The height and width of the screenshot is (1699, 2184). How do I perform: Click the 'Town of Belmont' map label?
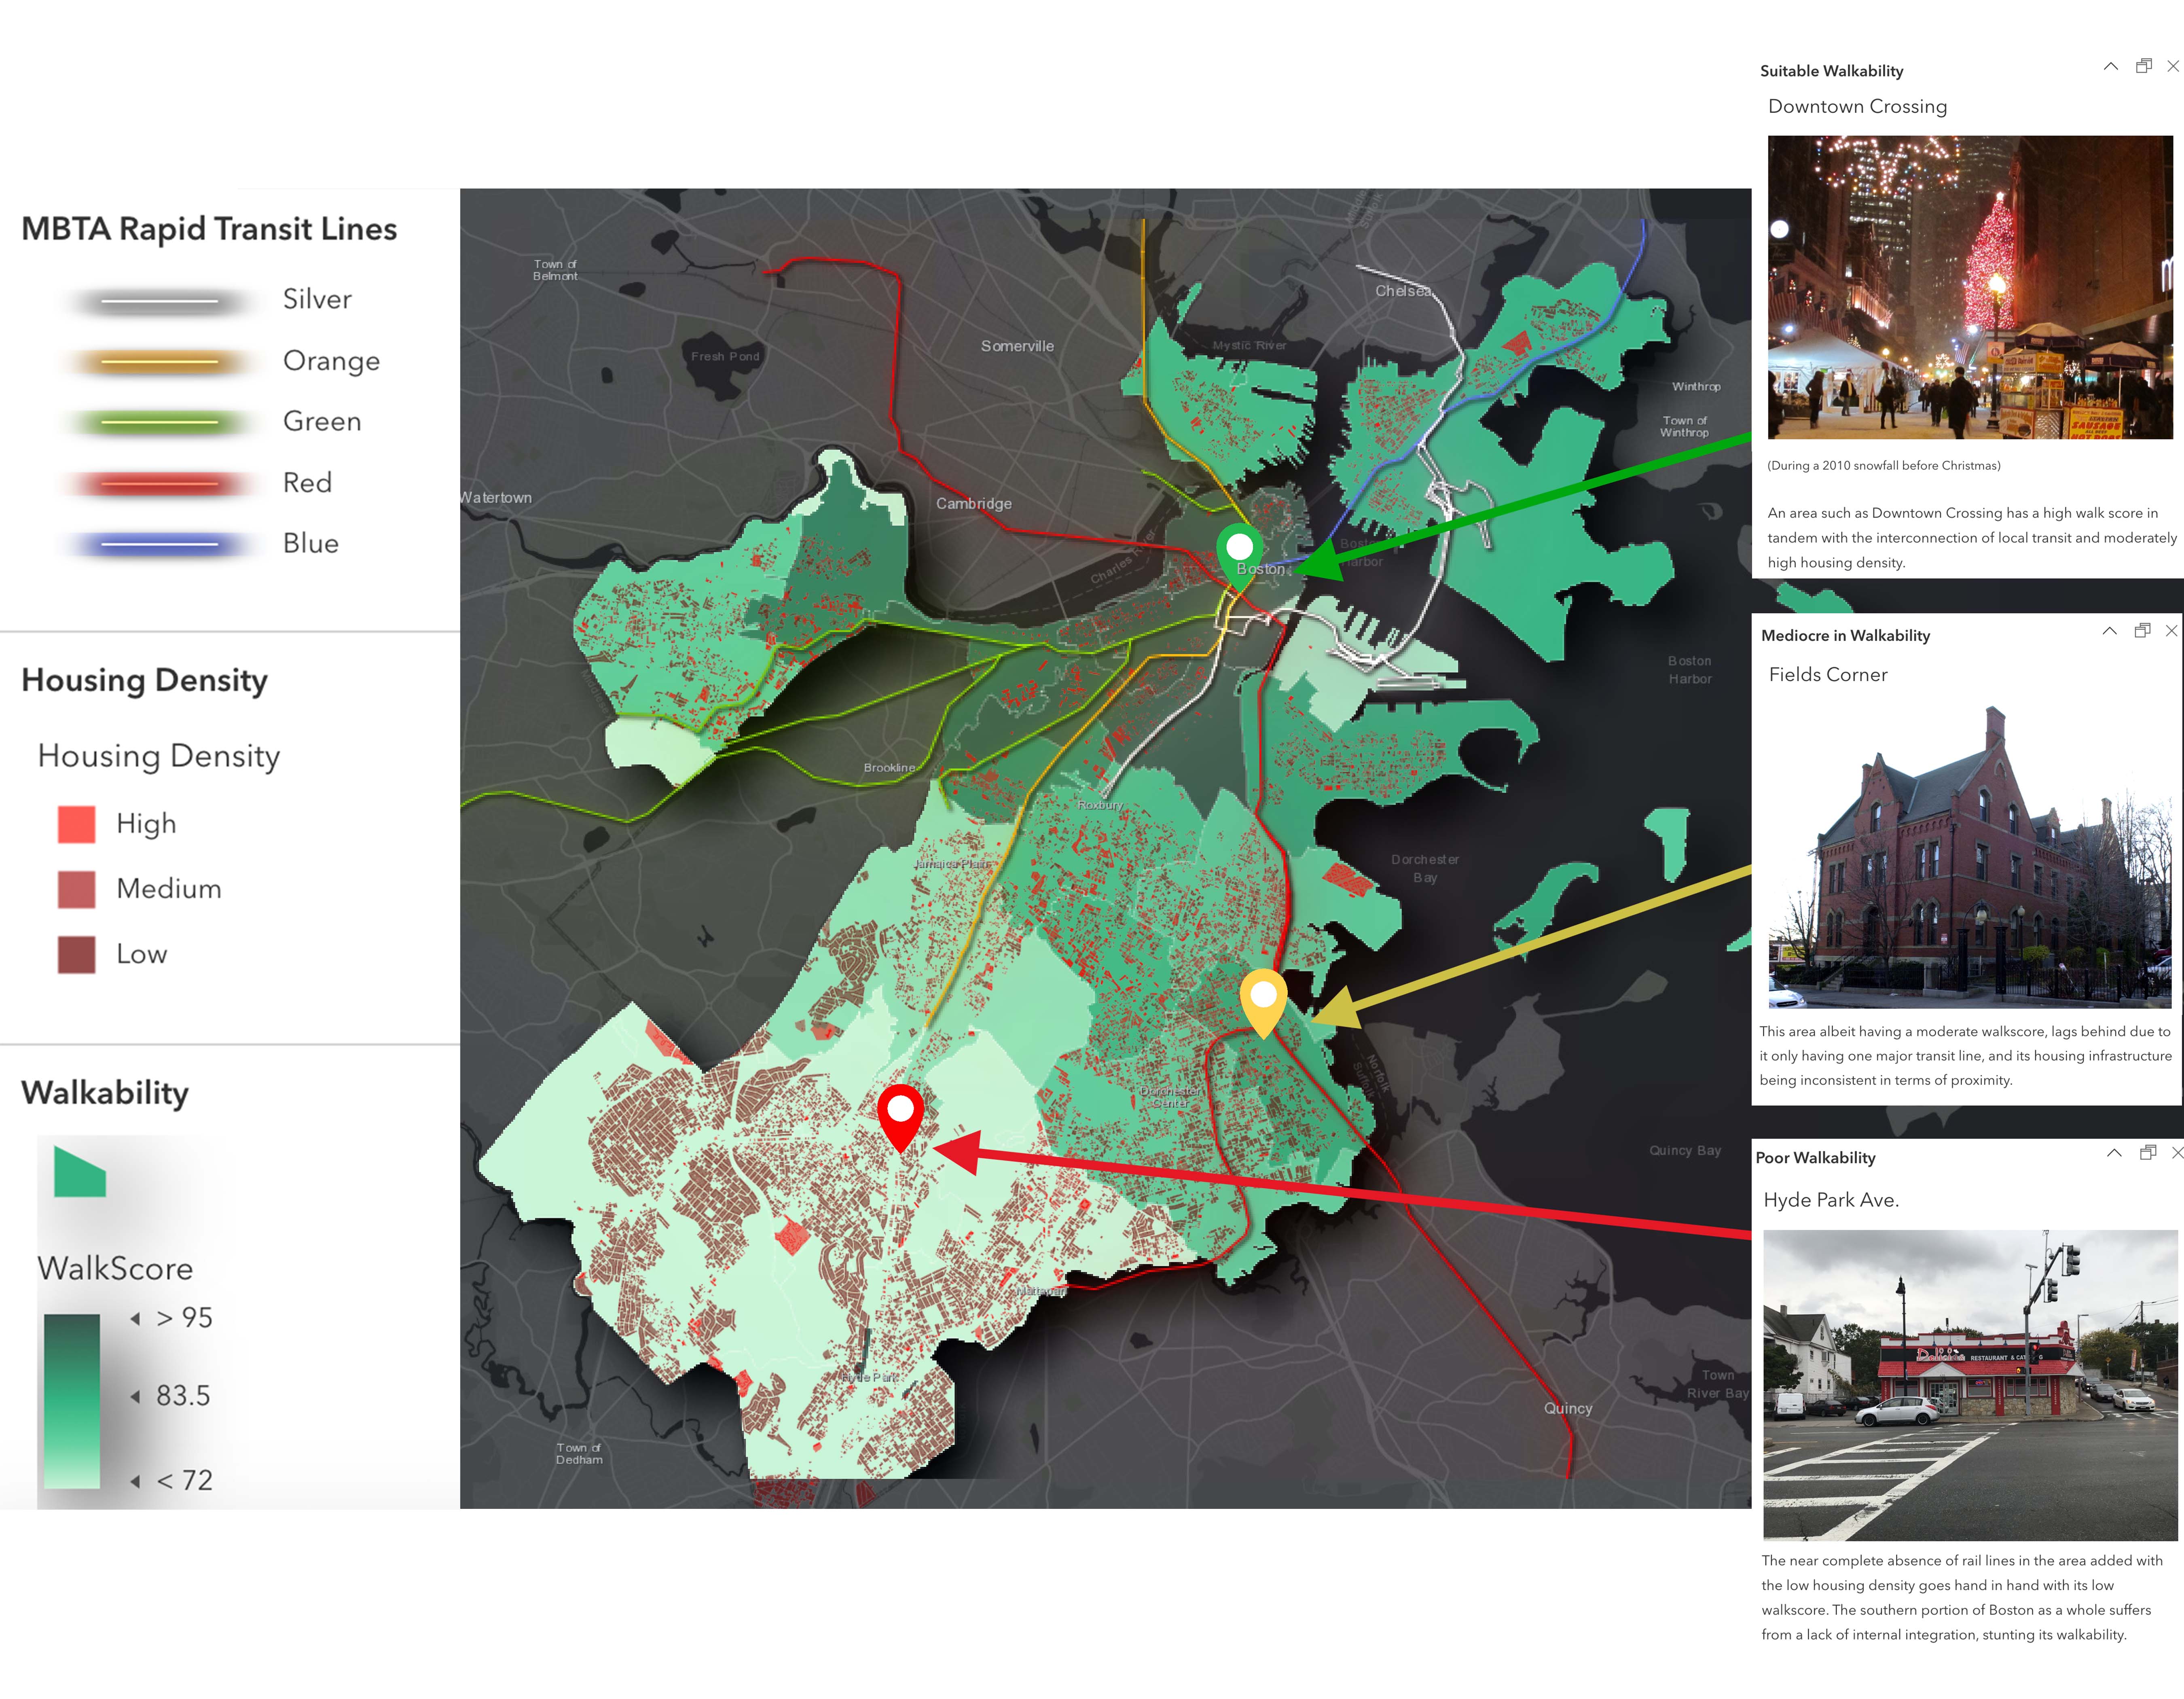point(555,270)
